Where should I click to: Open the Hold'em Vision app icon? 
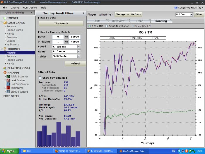[8, 84]
